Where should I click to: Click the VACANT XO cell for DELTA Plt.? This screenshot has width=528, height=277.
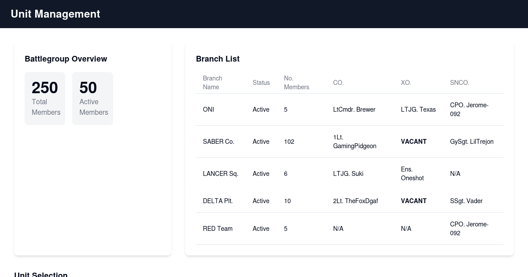(414, 201)
